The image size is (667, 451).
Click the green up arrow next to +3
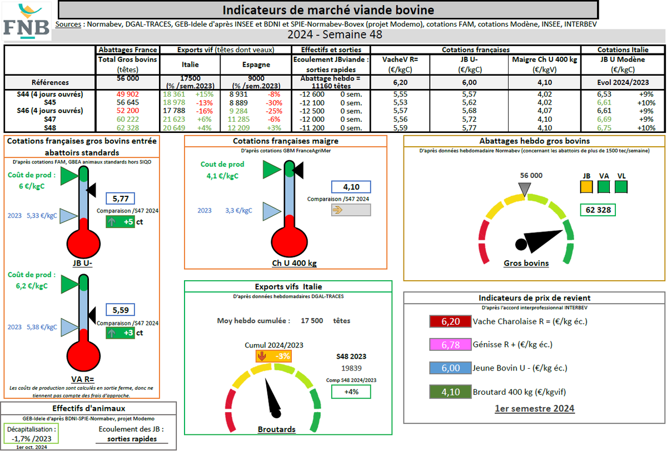112,333
